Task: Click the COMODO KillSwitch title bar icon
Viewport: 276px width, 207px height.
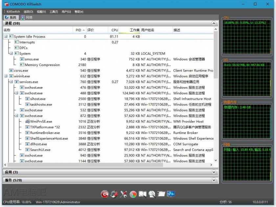Action: coord(6,4)
